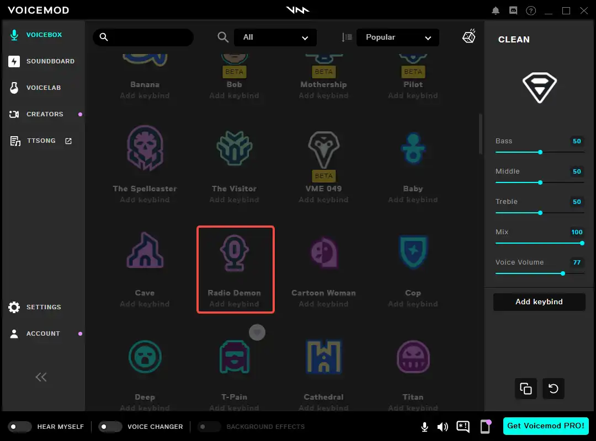Open the Voicebox section
Viewport: 596px width, 441px height.
click(36, 35)
